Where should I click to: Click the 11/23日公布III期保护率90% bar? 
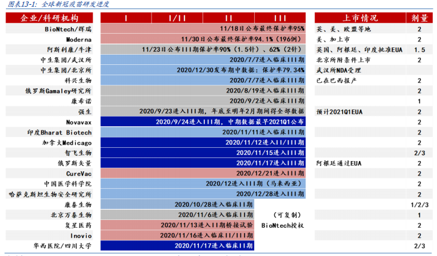(x=203, y=49)
